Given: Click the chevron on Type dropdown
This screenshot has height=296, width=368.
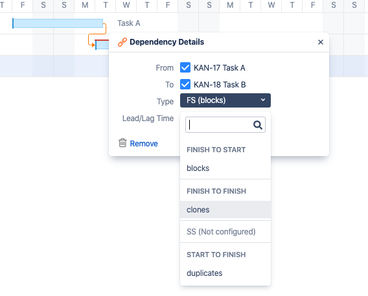Looking at the screenshot, I should click(x=263, y=100).
